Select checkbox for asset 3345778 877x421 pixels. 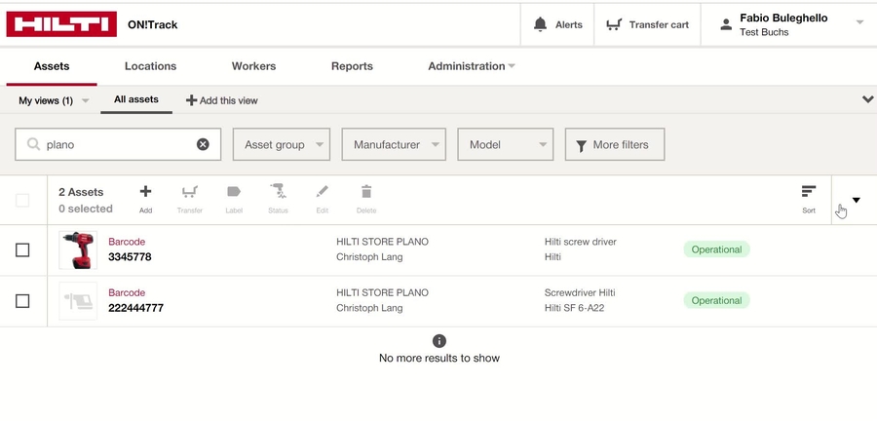22,249
